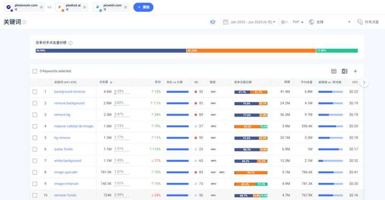Screen dimensions: 385x200
Task: Sort by the 关键词 column header
Action: [65, 82]
